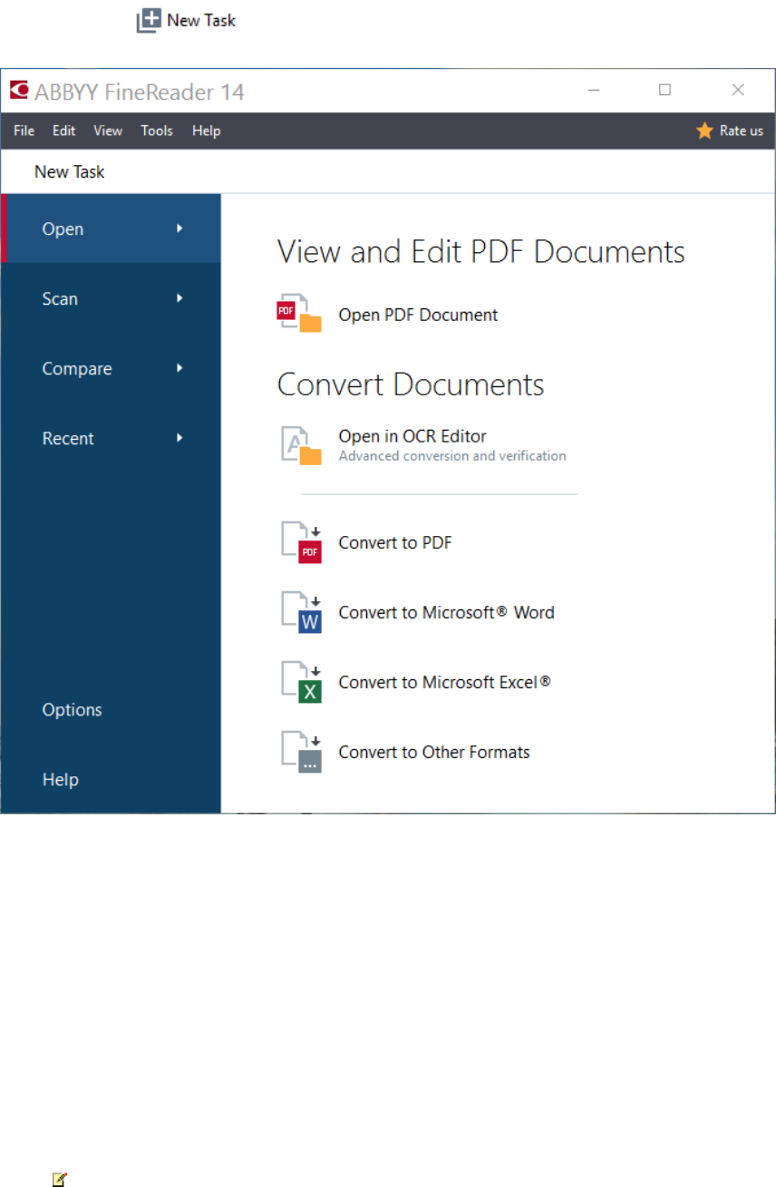Viewport: 776px width, 1187px height.
Task: Open the Tools menu
Action: coord(157,131)
